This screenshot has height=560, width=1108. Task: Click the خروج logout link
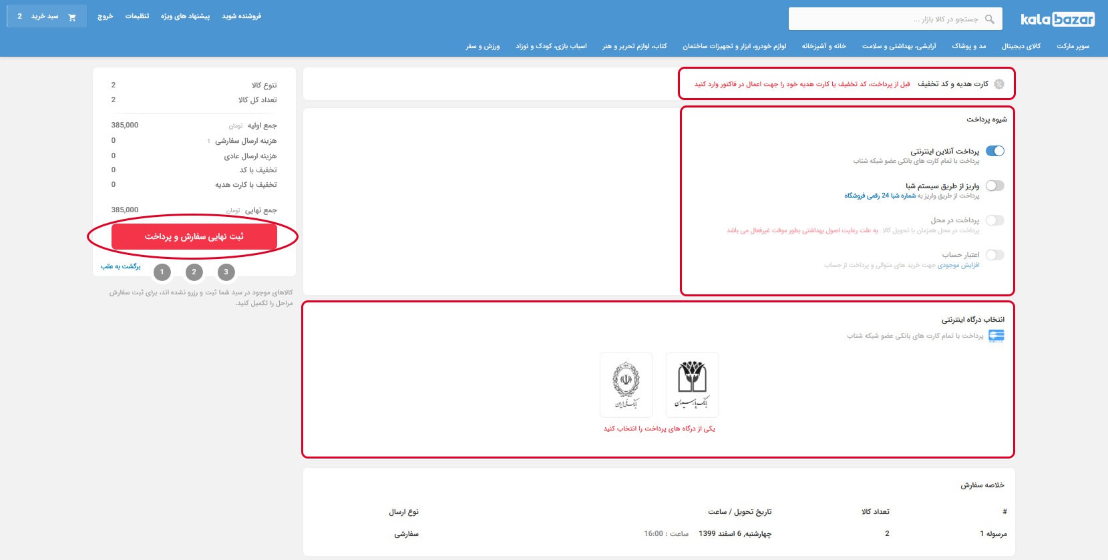(106, 16)
